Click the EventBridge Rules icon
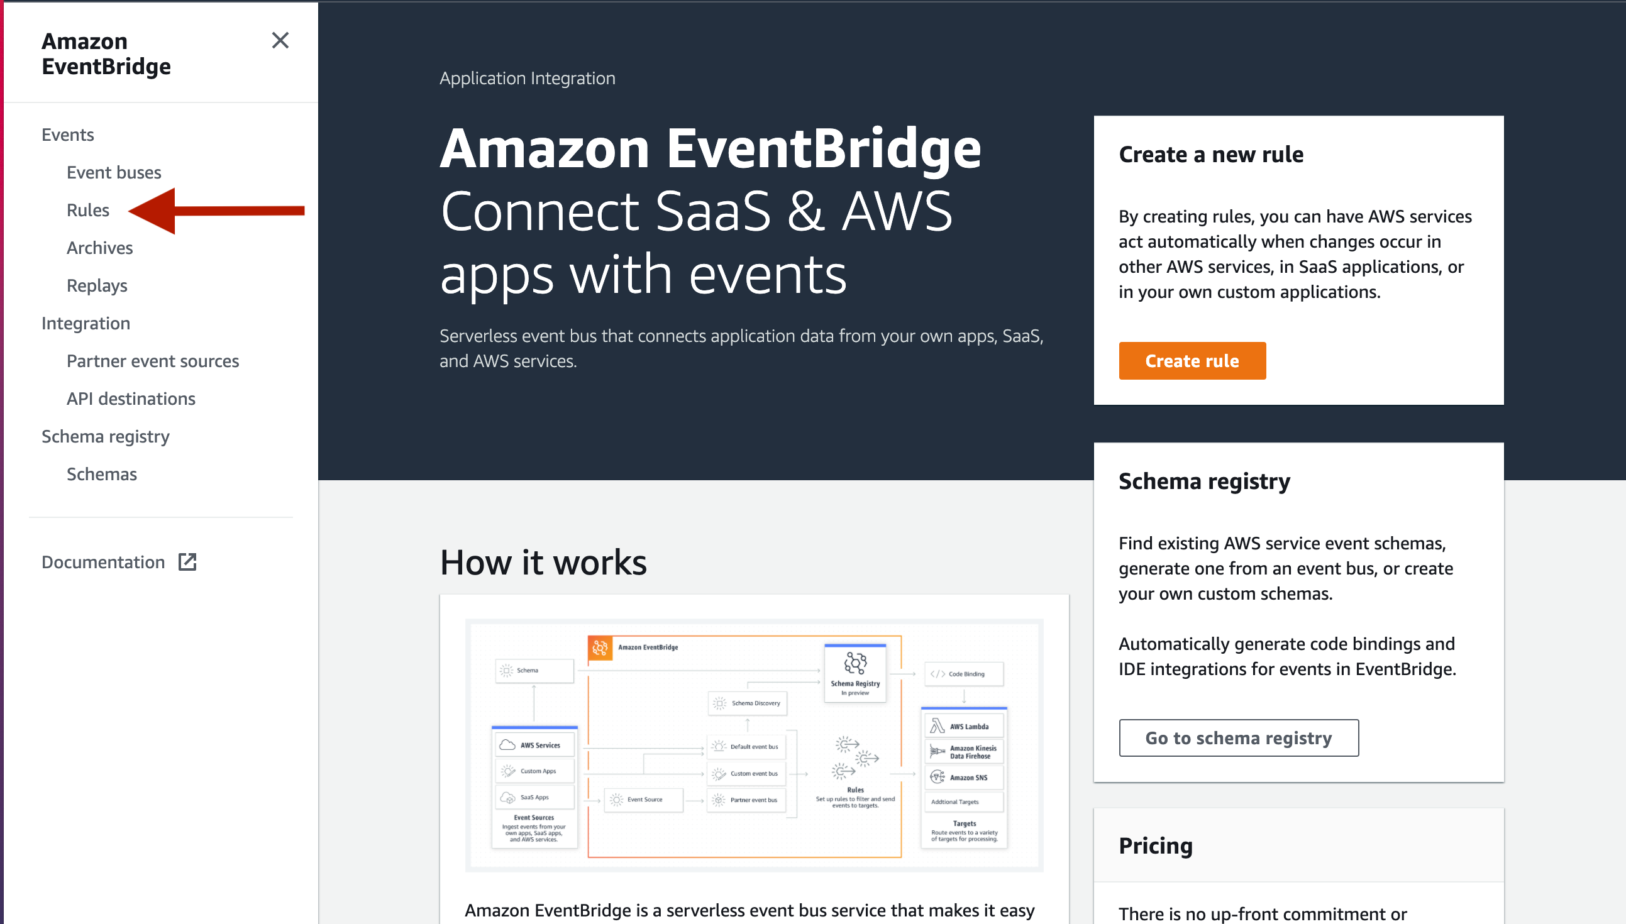This screenshot has height=924, width=1626. [88, 210]
